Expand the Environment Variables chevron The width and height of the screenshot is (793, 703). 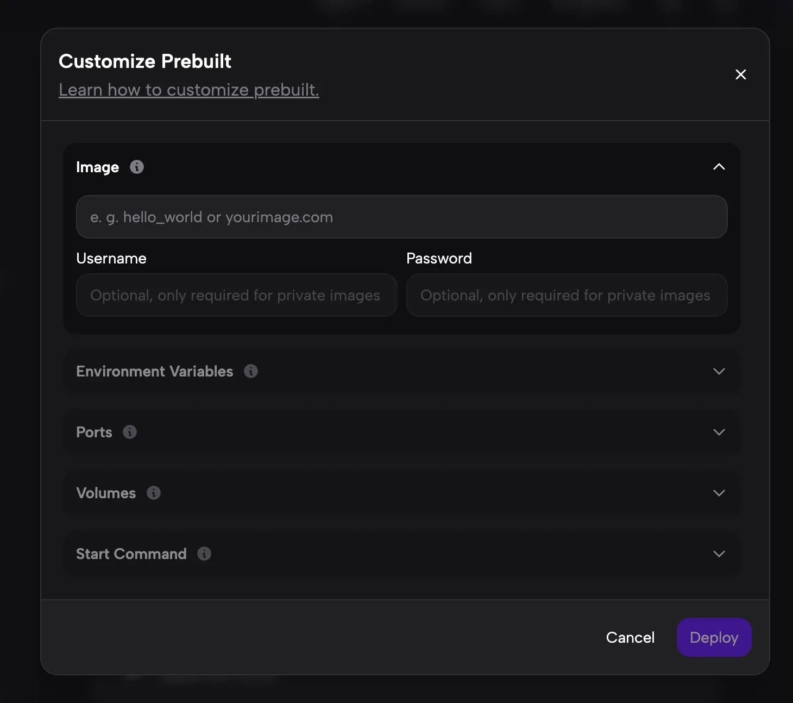coord(719,371)
